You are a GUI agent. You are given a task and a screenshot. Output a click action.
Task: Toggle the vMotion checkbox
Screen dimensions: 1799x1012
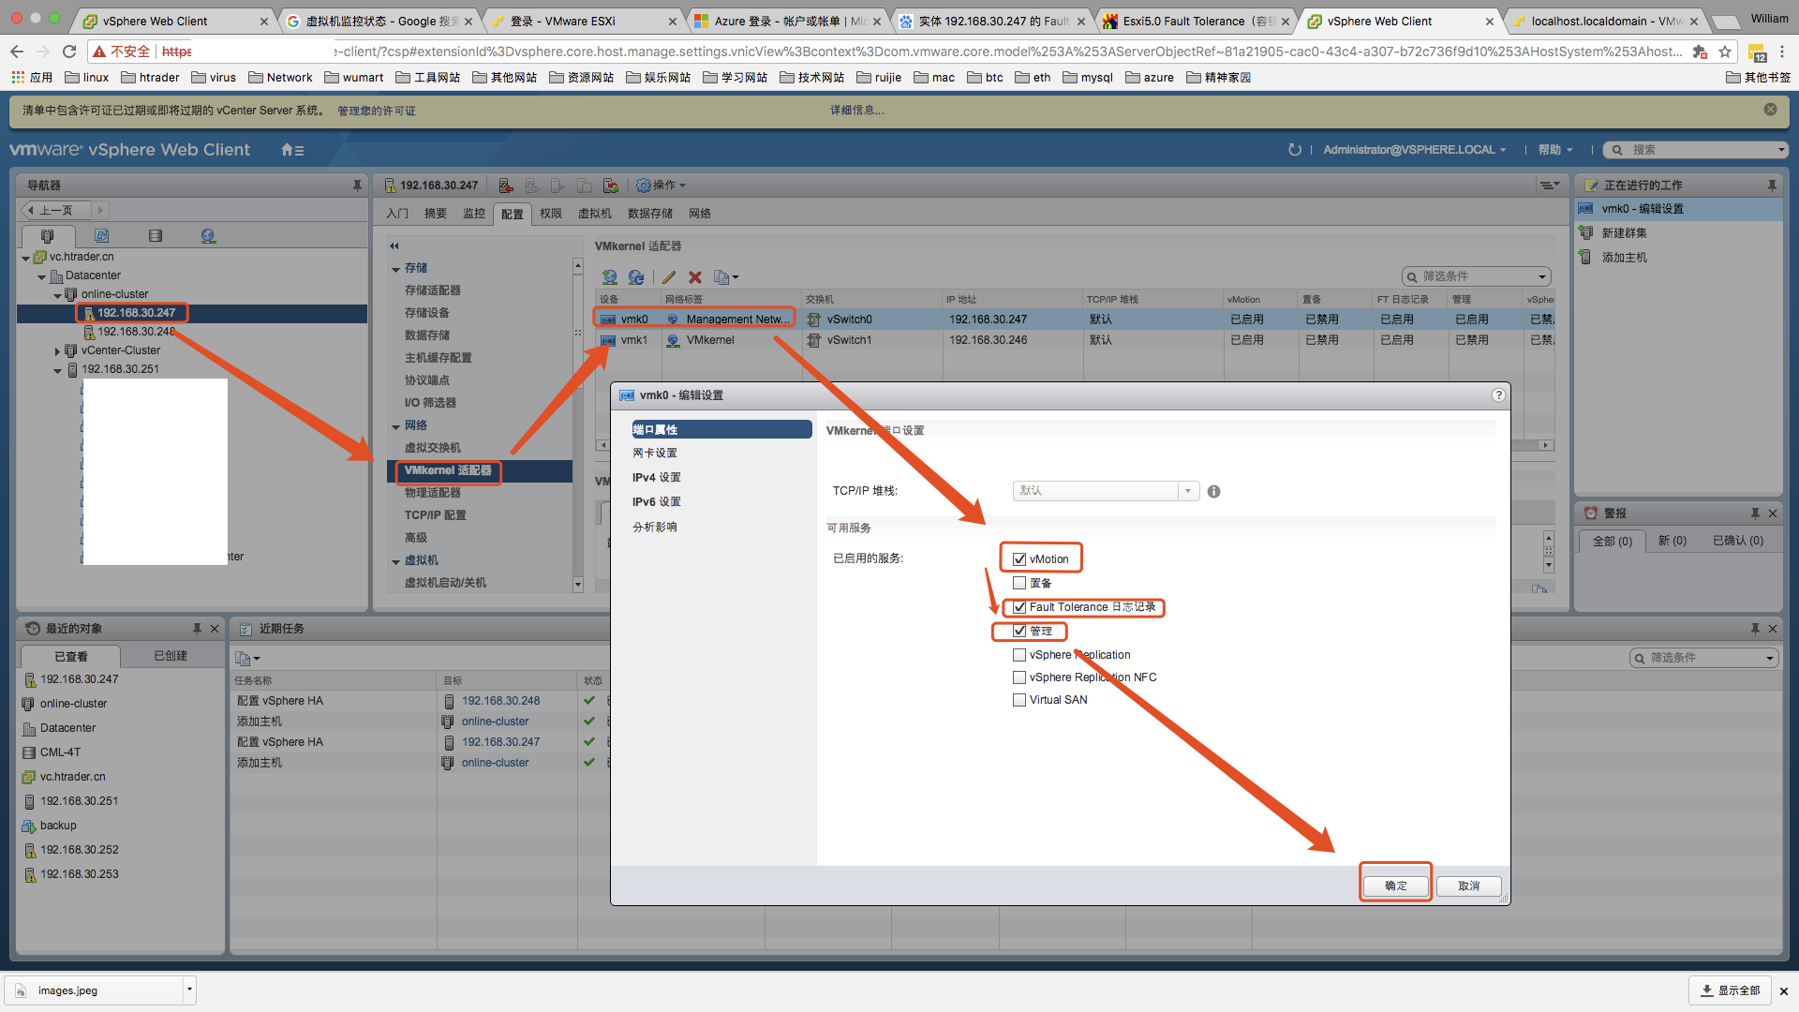coord(1019,559)
